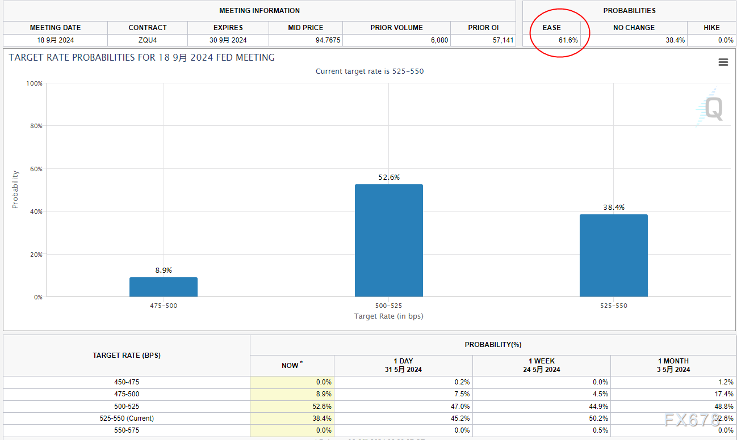Click the NO CHANGE probability header

634,28
